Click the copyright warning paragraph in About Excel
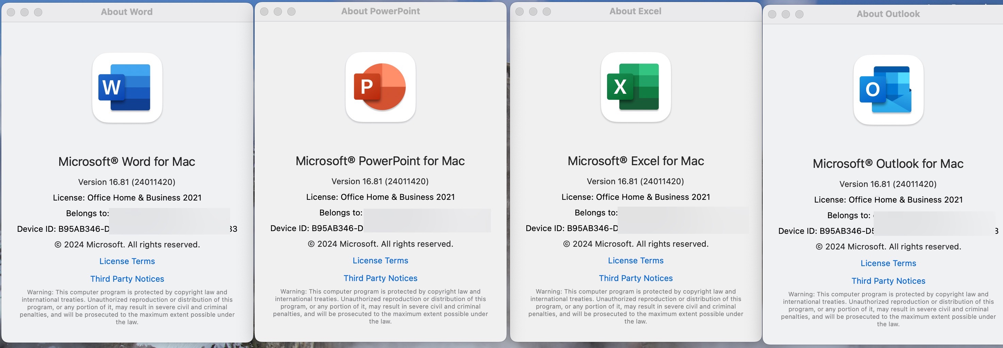Image resolution: width=1003 pixels, height=348 pixels. pyautogui.click(x=636, y=307)
